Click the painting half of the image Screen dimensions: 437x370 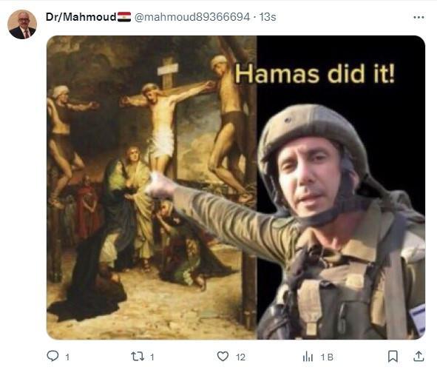coord(152,187)
